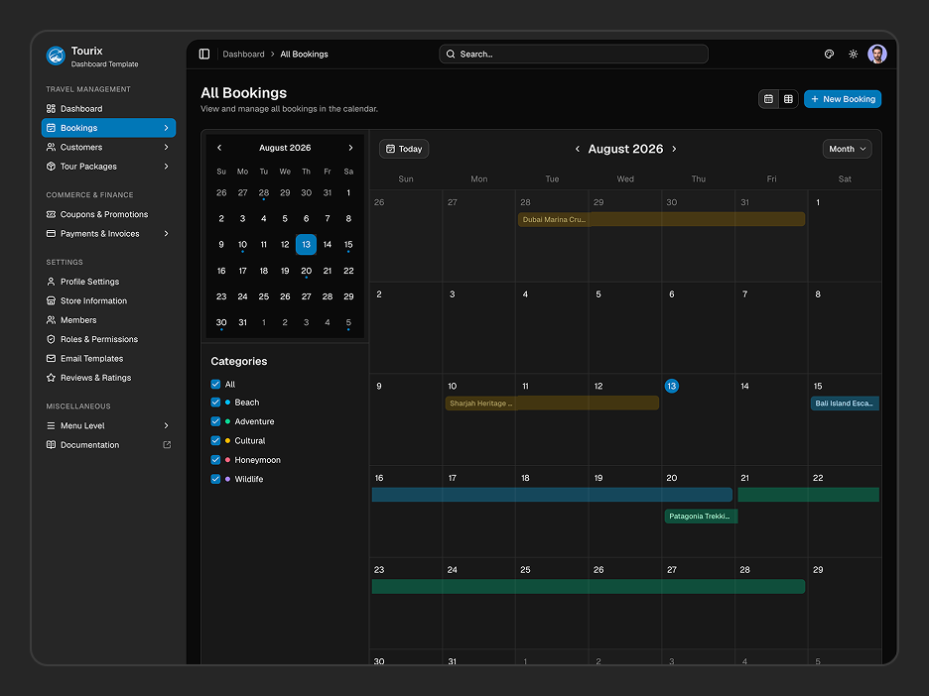Image resolution: width=929 pixels, height=696 pixels.
Task: Open Email Templates in sidebar
Action: click(x=108, y=359)
